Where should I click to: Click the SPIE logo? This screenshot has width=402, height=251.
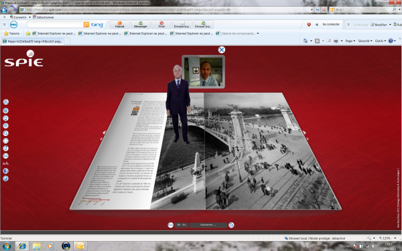23,59
